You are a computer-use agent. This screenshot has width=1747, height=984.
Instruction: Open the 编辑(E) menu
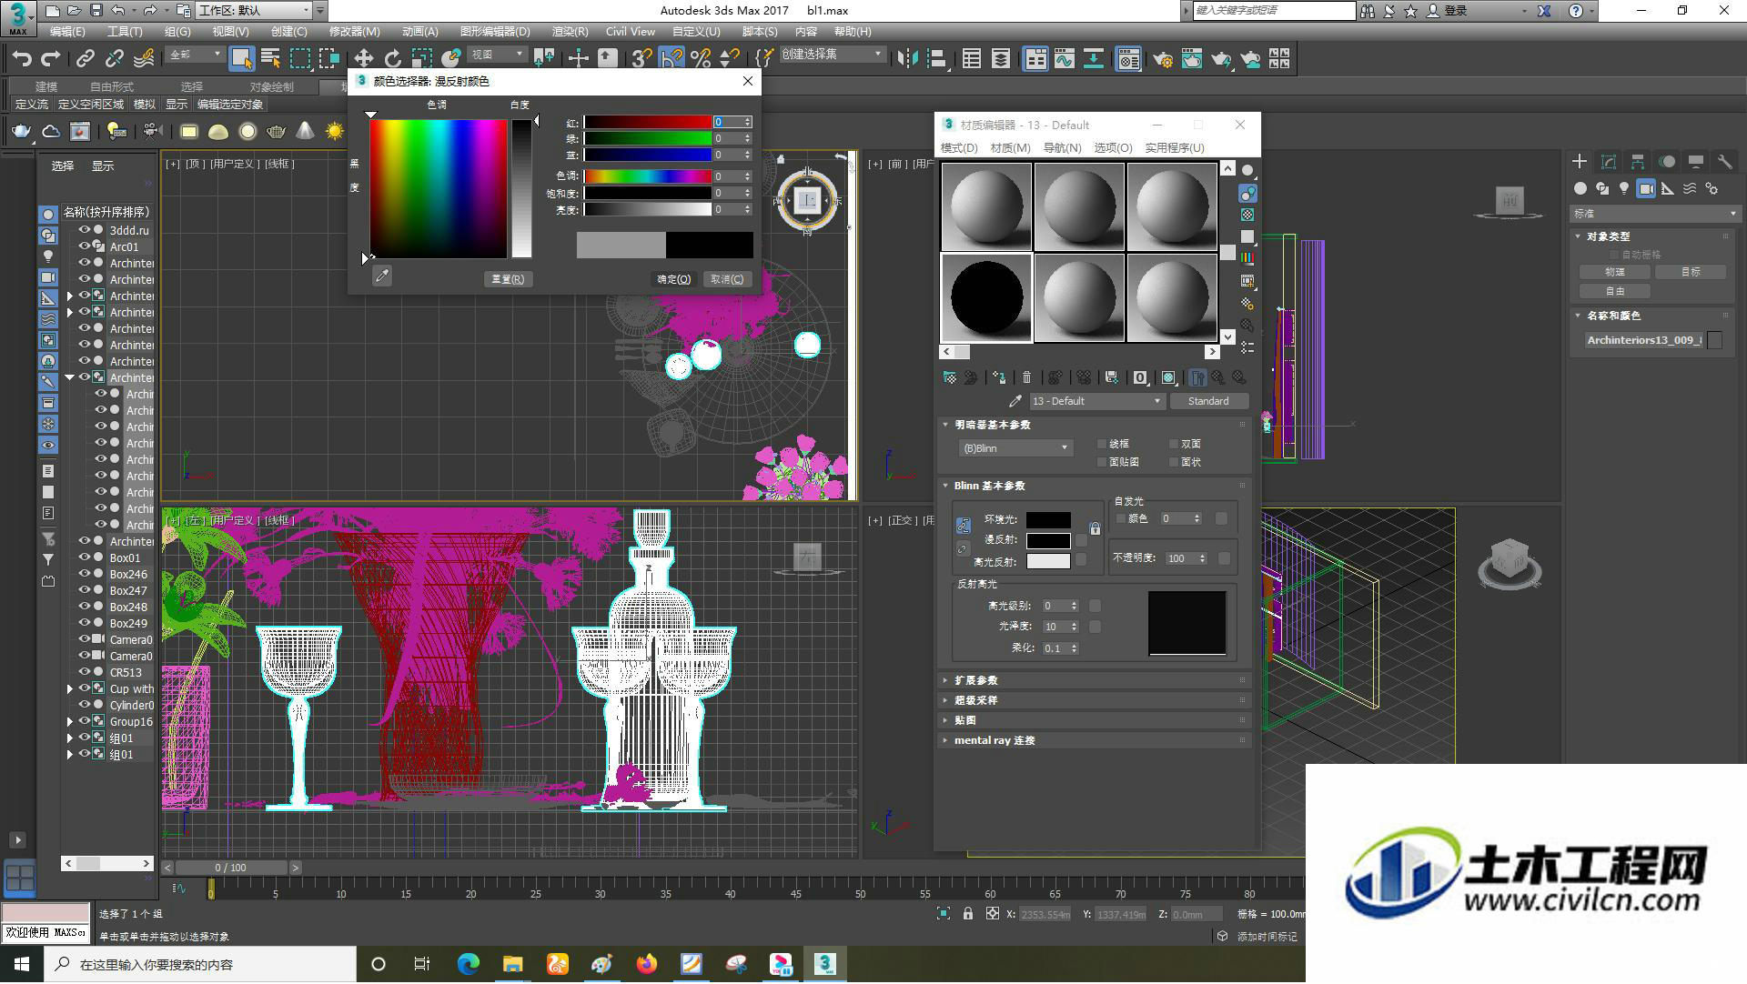(67, 32)
